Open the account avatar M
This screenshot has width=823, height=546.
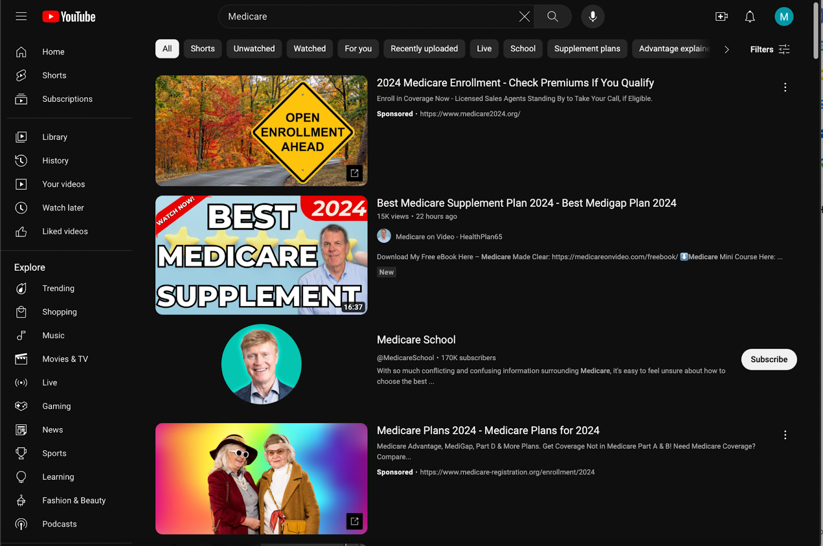click(784, 16)
